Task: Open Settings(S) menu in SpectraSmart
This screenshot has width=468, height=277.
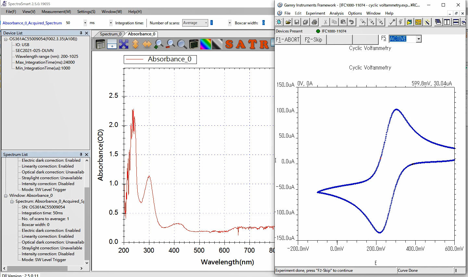Action: pyautogui.click(x=86, y=11)
